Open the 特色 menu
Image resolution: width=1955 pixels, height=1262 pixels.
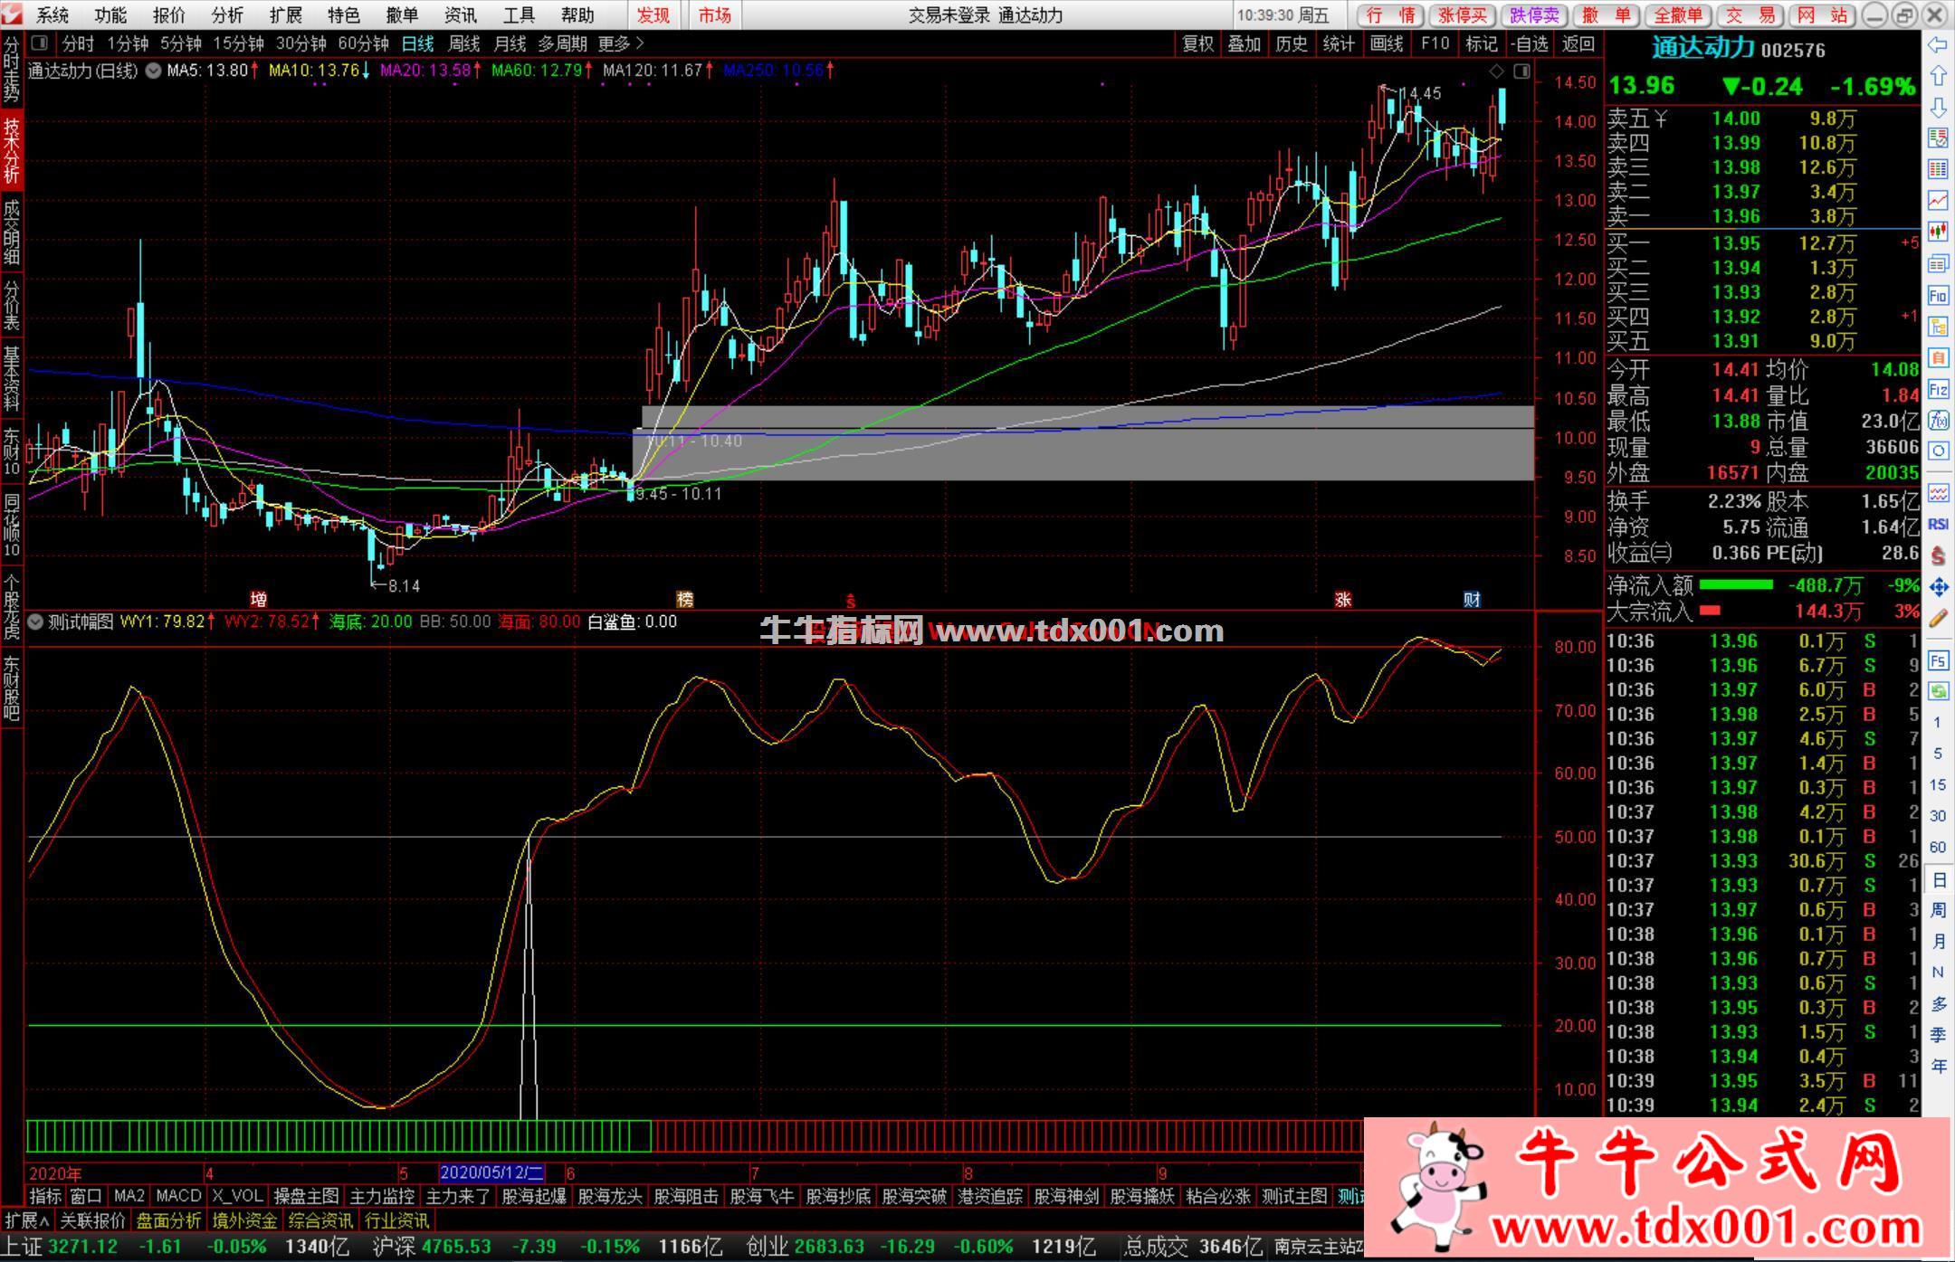click(x=344, y=15)
